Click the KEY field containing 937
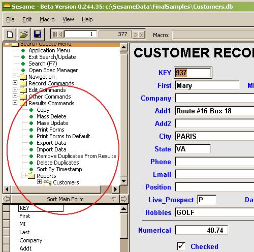This screenshot has height=252, width=254. coord(193,73)
